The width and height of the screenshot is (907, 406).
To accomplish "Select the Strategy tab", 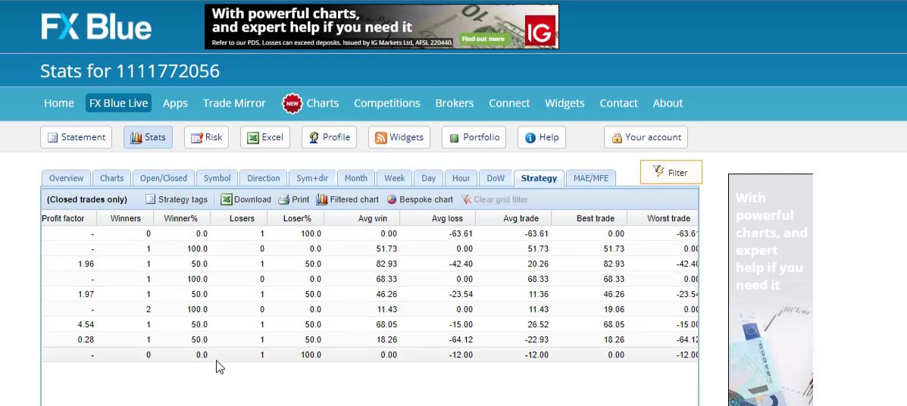I will pyautogui.click(x=539, y=178).
